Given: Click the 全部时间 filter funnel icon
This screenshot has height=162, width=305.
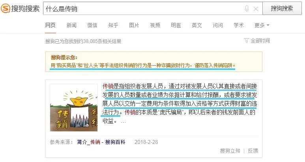Looking at the screenshot, I should click(246, 40).
